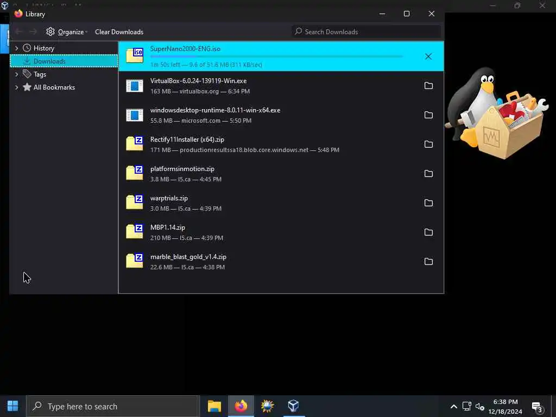This screenshot has width=556, height=417.
Task: Open the taskbar clock showing 6:38 PM
Action: [506, 407]
